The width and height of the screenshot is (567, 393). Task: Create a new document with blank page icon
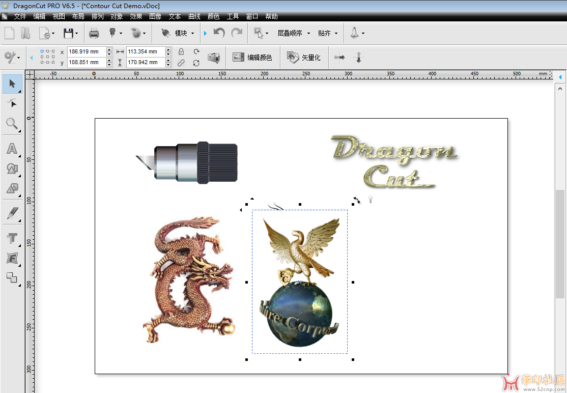9,34
